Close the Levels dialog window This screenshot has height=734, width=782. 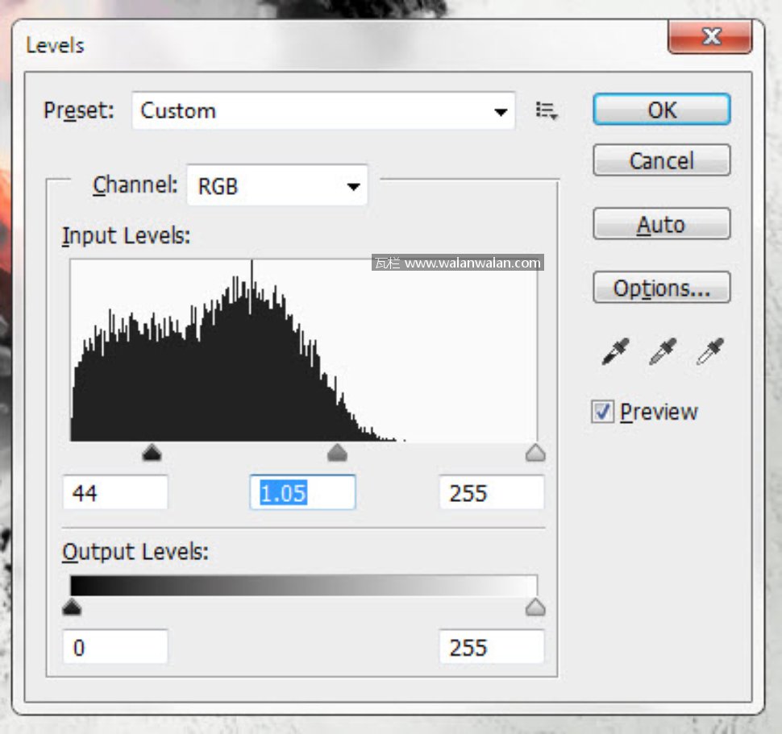pyautogui.click(x=710, y=38)
